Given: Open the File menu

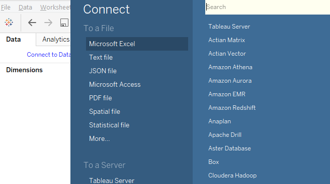Looking at the screenshot, I should (x=6, y=8).
